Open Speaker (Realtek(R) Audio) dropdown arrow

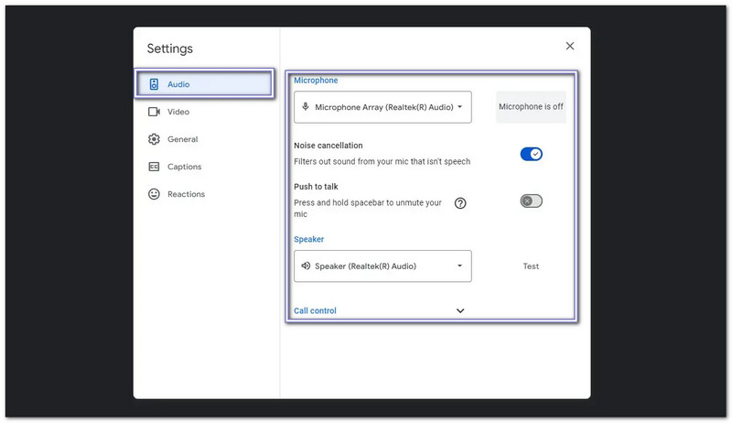(459, 266)
